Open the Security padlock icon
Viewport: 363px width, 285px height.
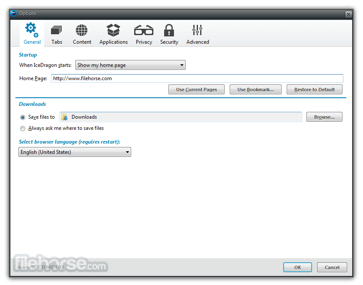[x=169, y=30]
